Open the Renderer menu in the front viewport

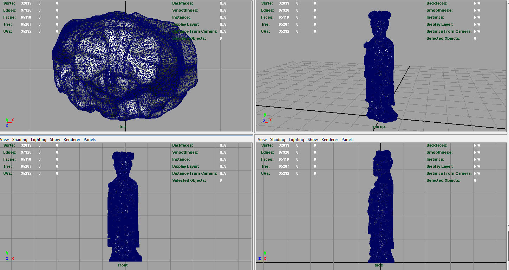tap(72, 140)
